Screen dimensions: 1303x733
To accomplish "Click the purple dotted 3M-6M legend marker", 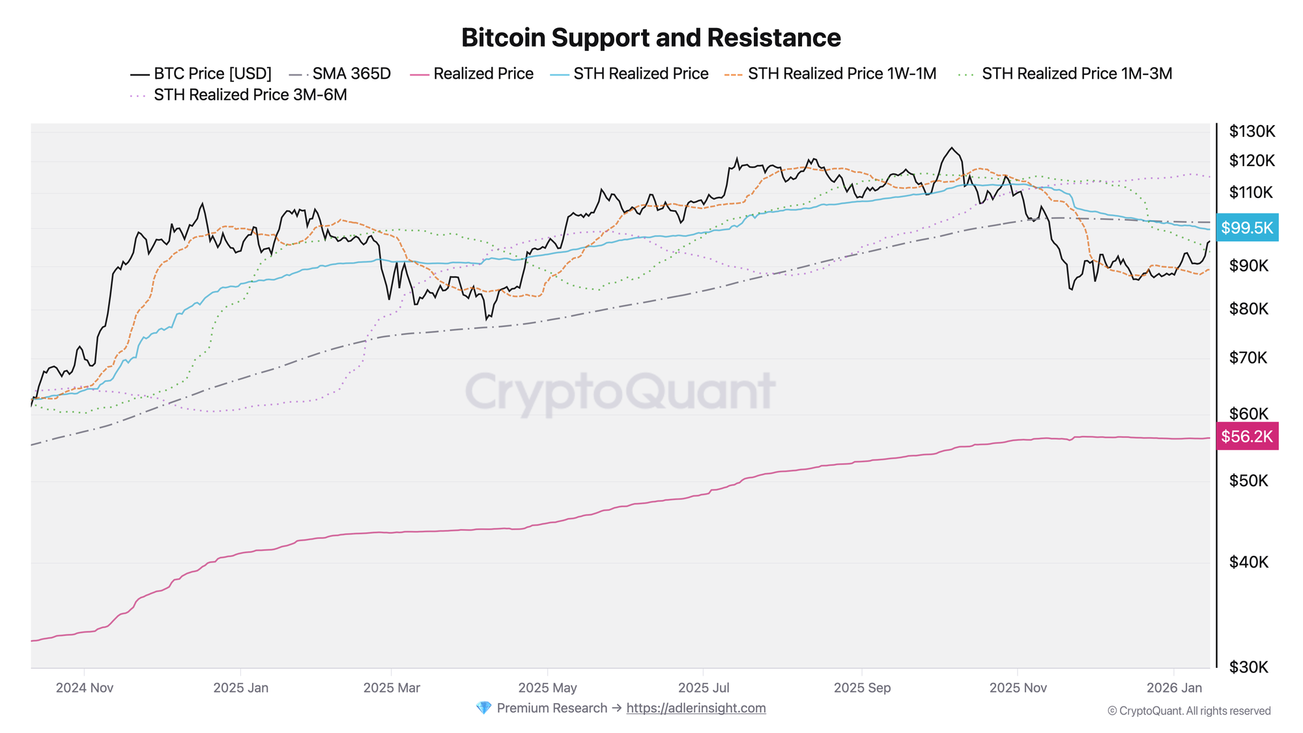I will [x=138, y=95].
